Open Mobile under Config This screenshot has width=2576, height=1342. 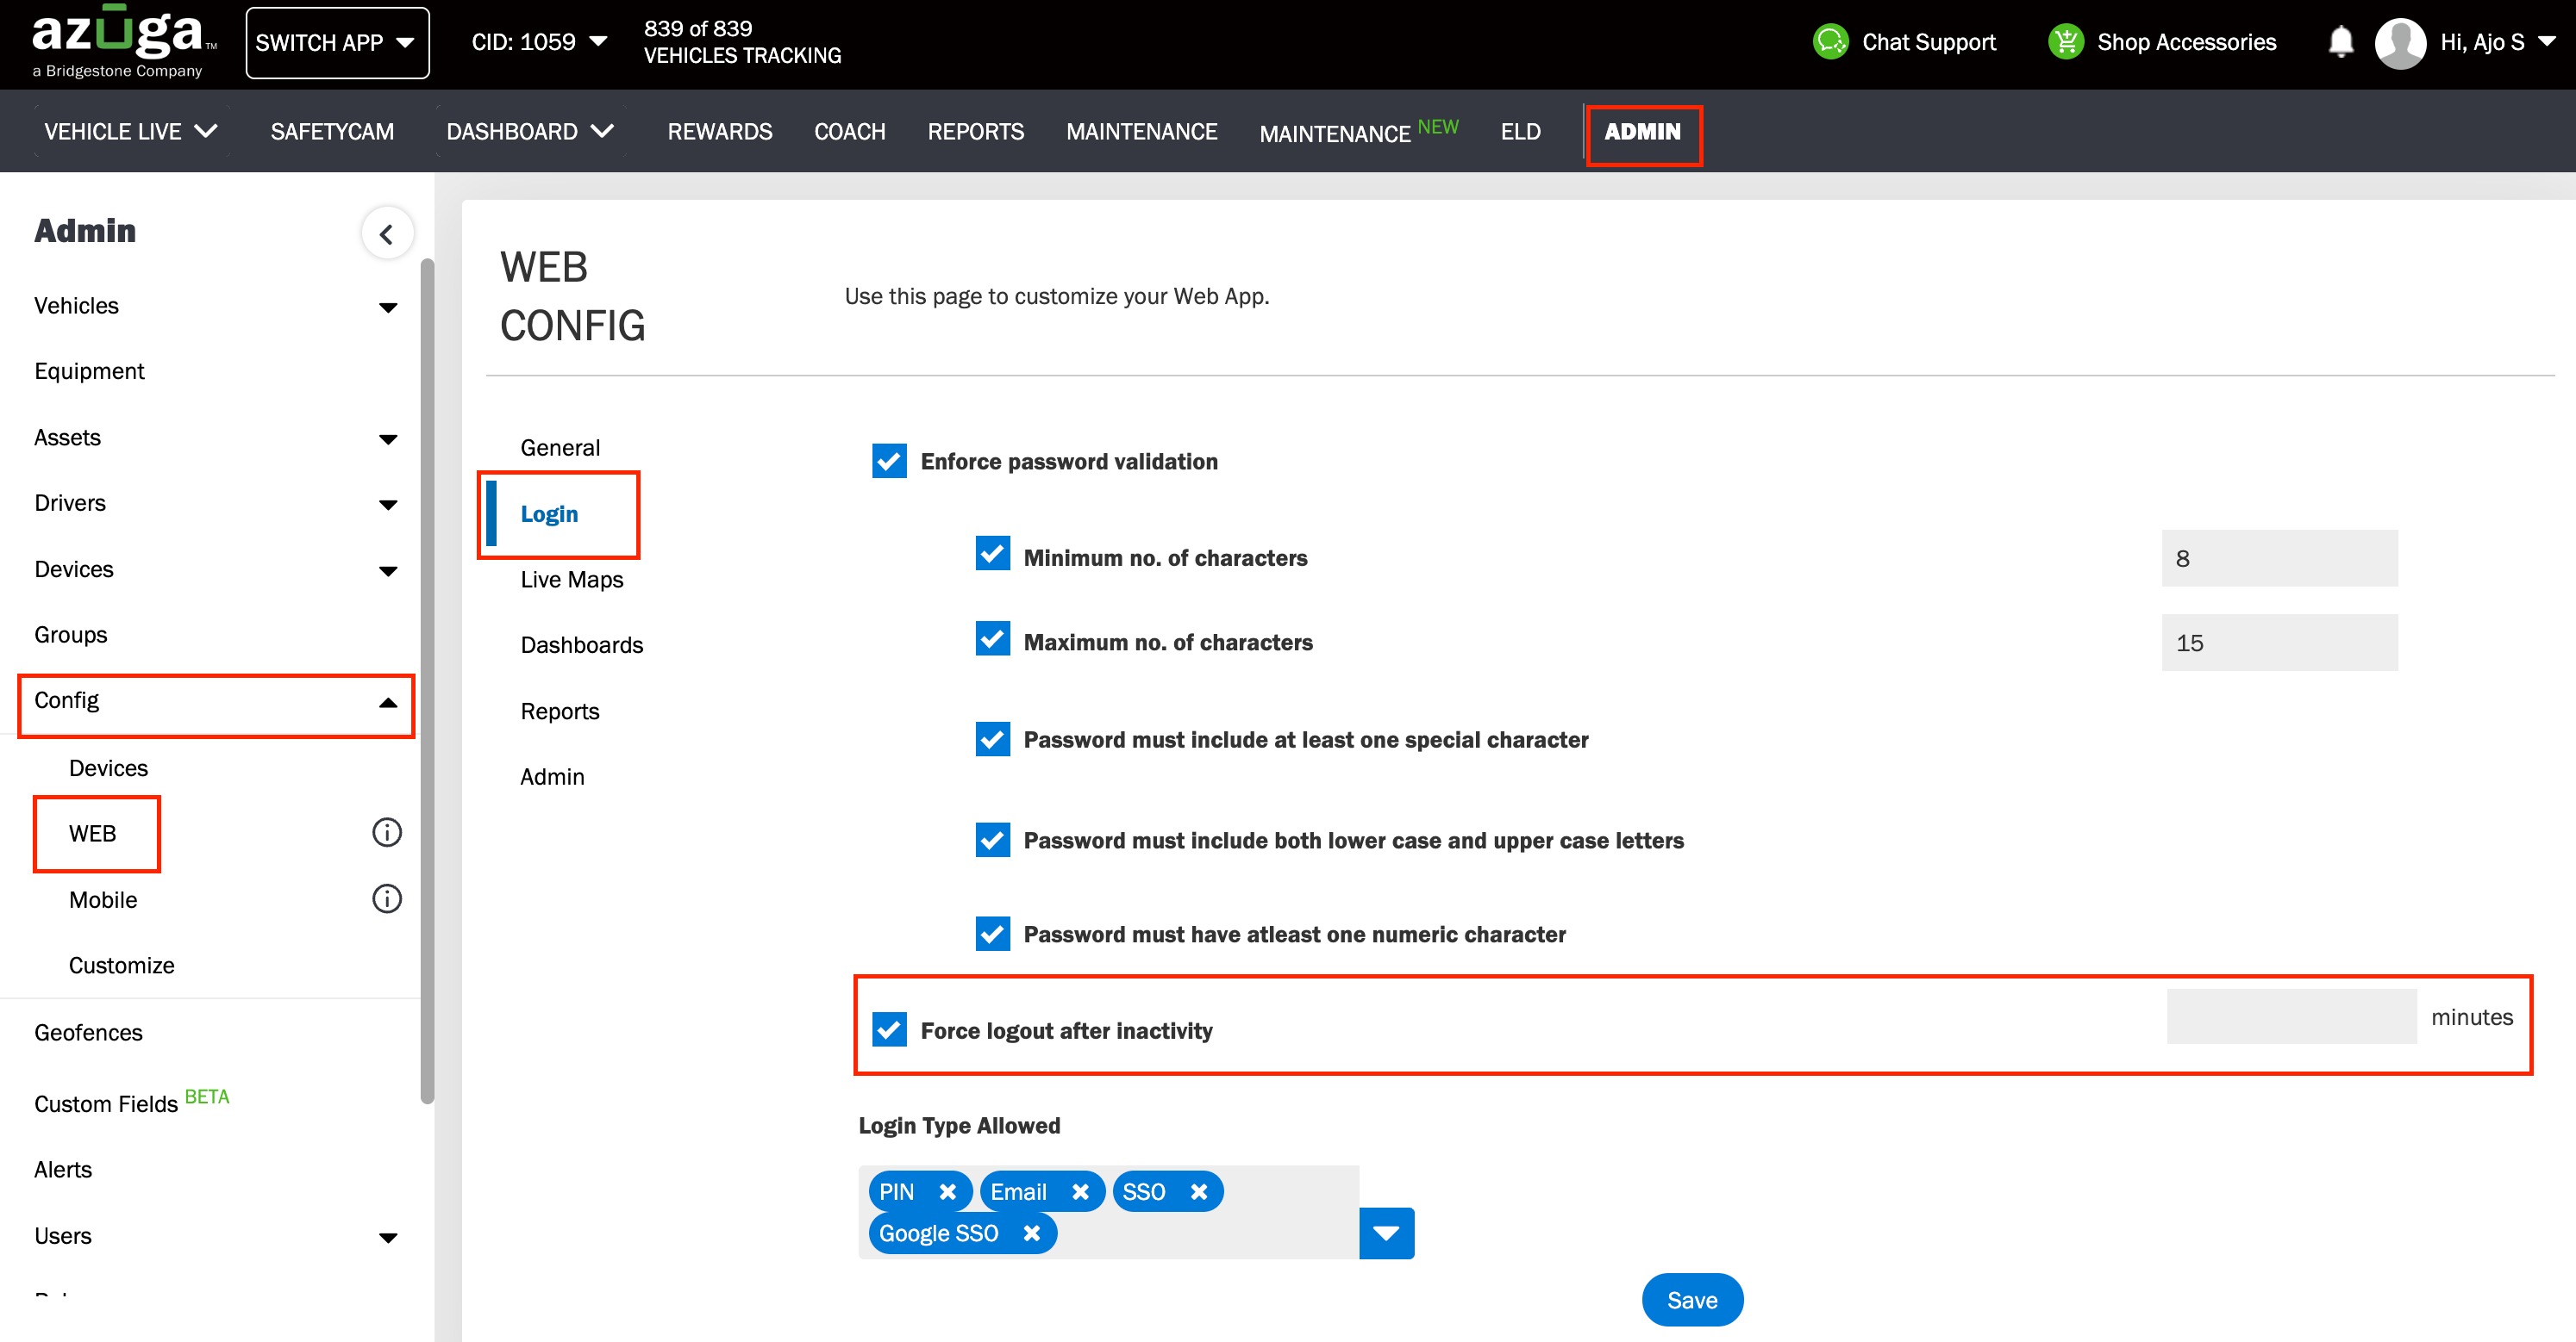[x=102, y=899]
